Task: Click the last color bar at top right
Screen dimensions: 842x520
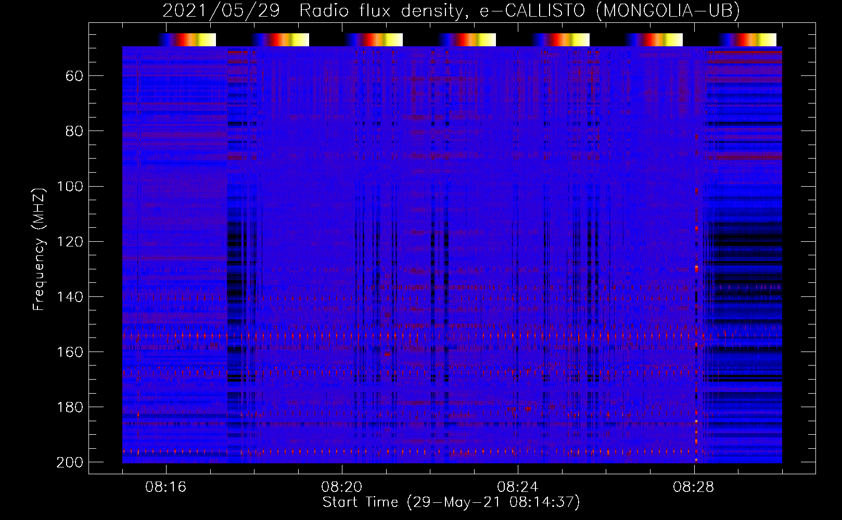Action: (x=748, y=40)
